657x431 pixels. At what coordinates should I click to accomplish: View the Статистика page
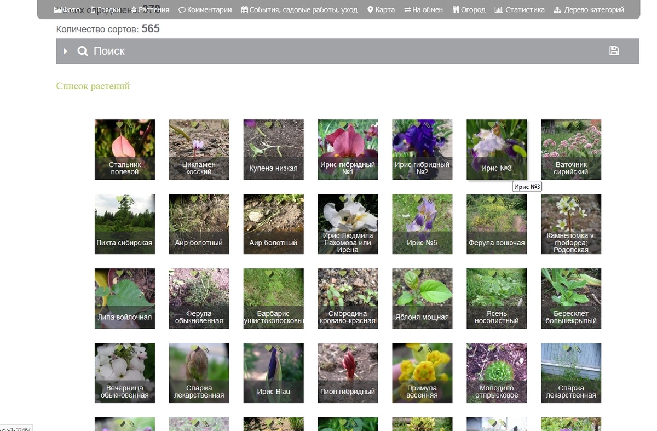click(x=520, y=9)
